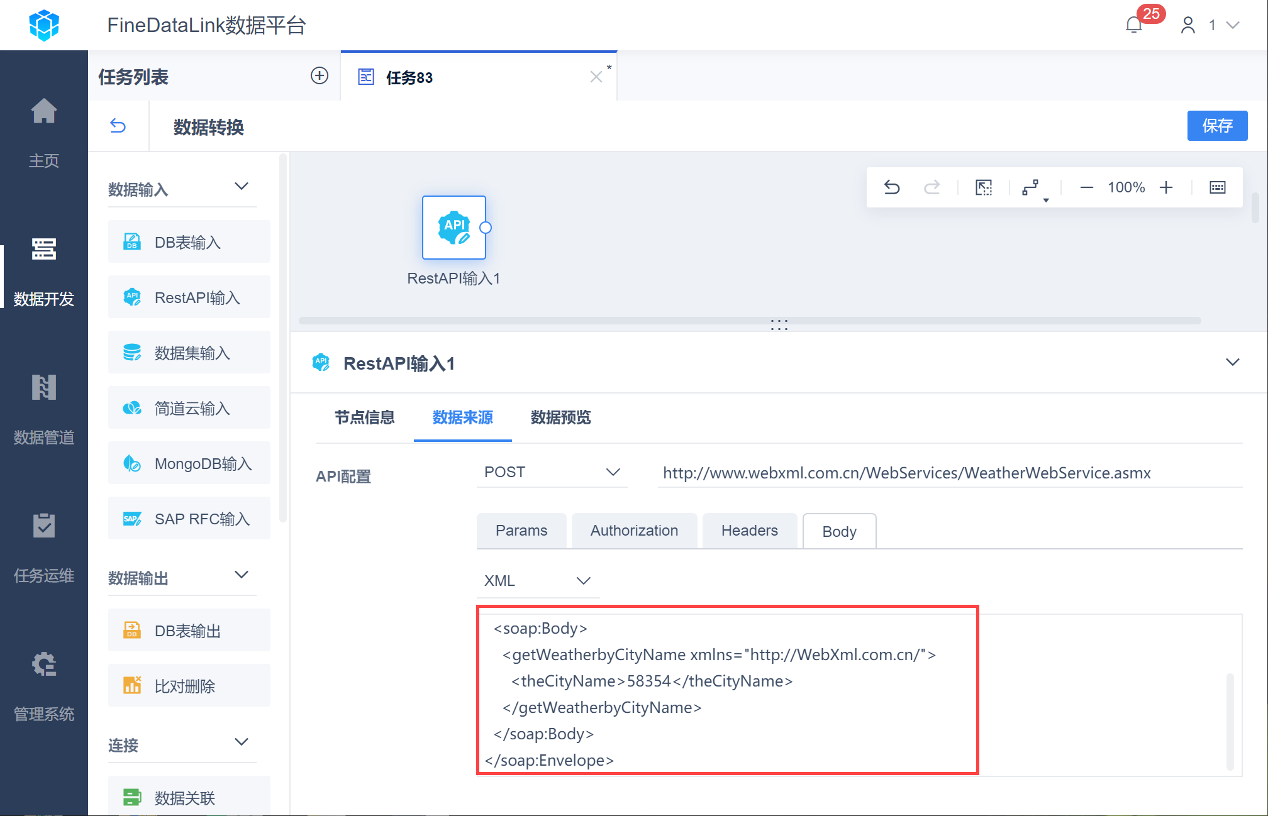This screenshot has width=1268, height=816.
Task: Click the XML body vertical scrollbar
Action: (1230, 720)
